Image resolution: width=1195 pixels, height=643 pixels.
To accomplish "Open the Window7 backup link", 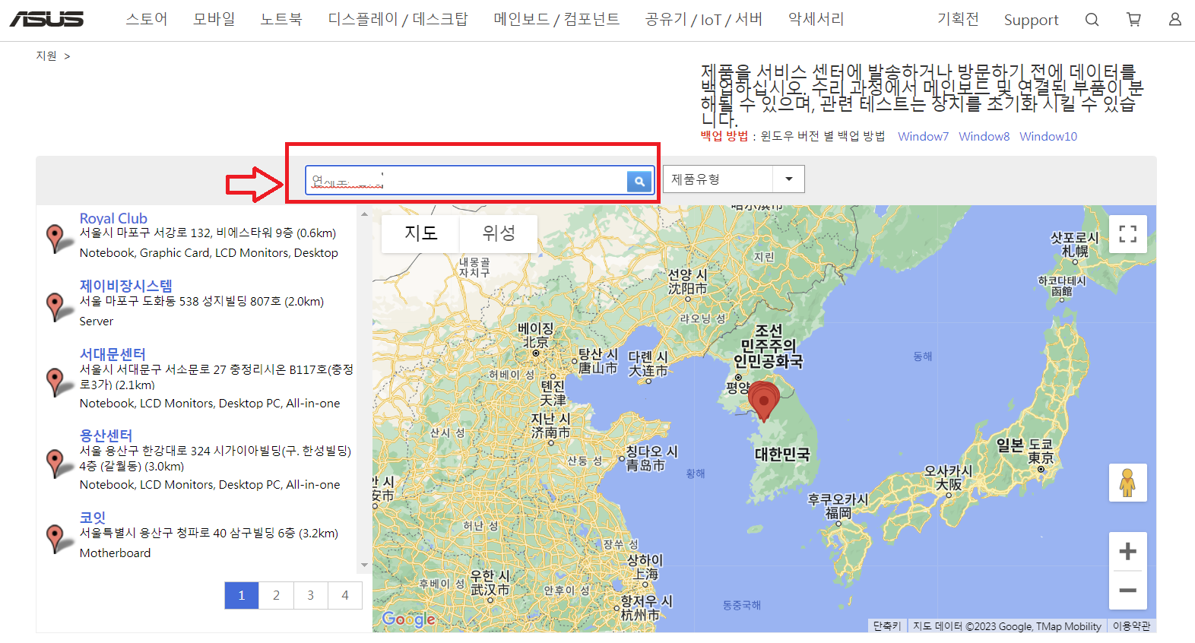I will pyautogui.click(x=923, y=136).
